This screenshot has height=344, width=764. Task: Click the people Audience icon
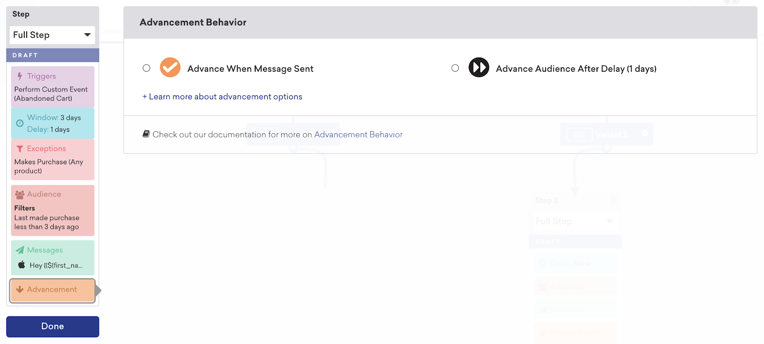[x=20, y=194]
